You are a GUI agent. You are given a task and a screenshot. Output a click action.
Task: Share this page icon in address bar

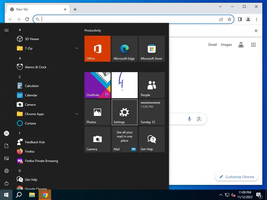point(221,19)
